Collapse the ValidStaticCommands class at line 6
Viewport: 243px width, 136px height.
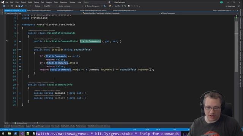click(x=18, y=33)
